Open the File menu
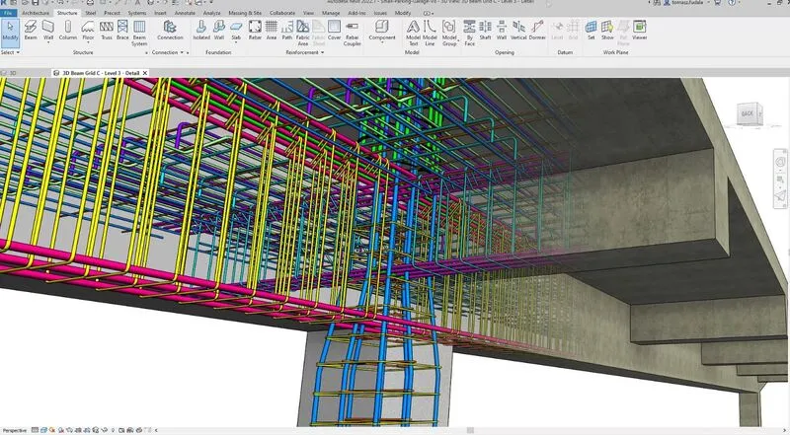 9,13
